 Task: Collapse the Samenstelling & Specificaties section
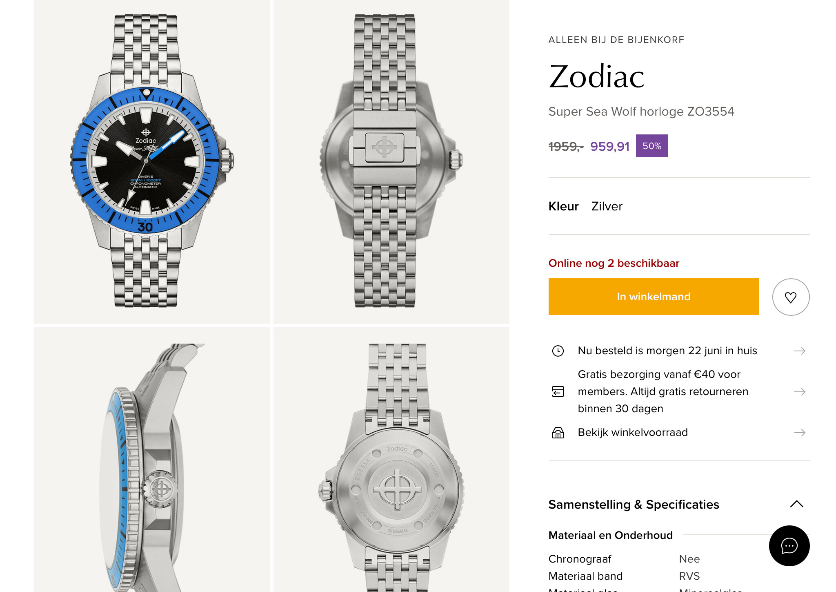(x=797, y=504)
